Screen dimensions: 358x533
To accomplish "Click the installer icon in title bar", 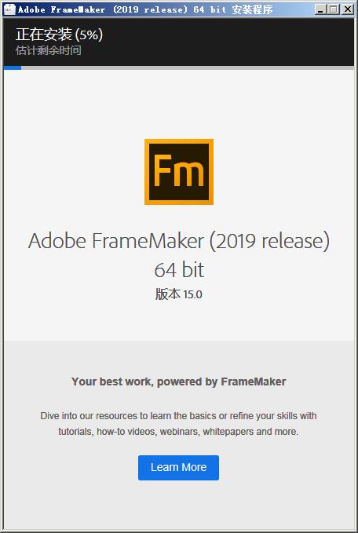I will tap(9, 9).
